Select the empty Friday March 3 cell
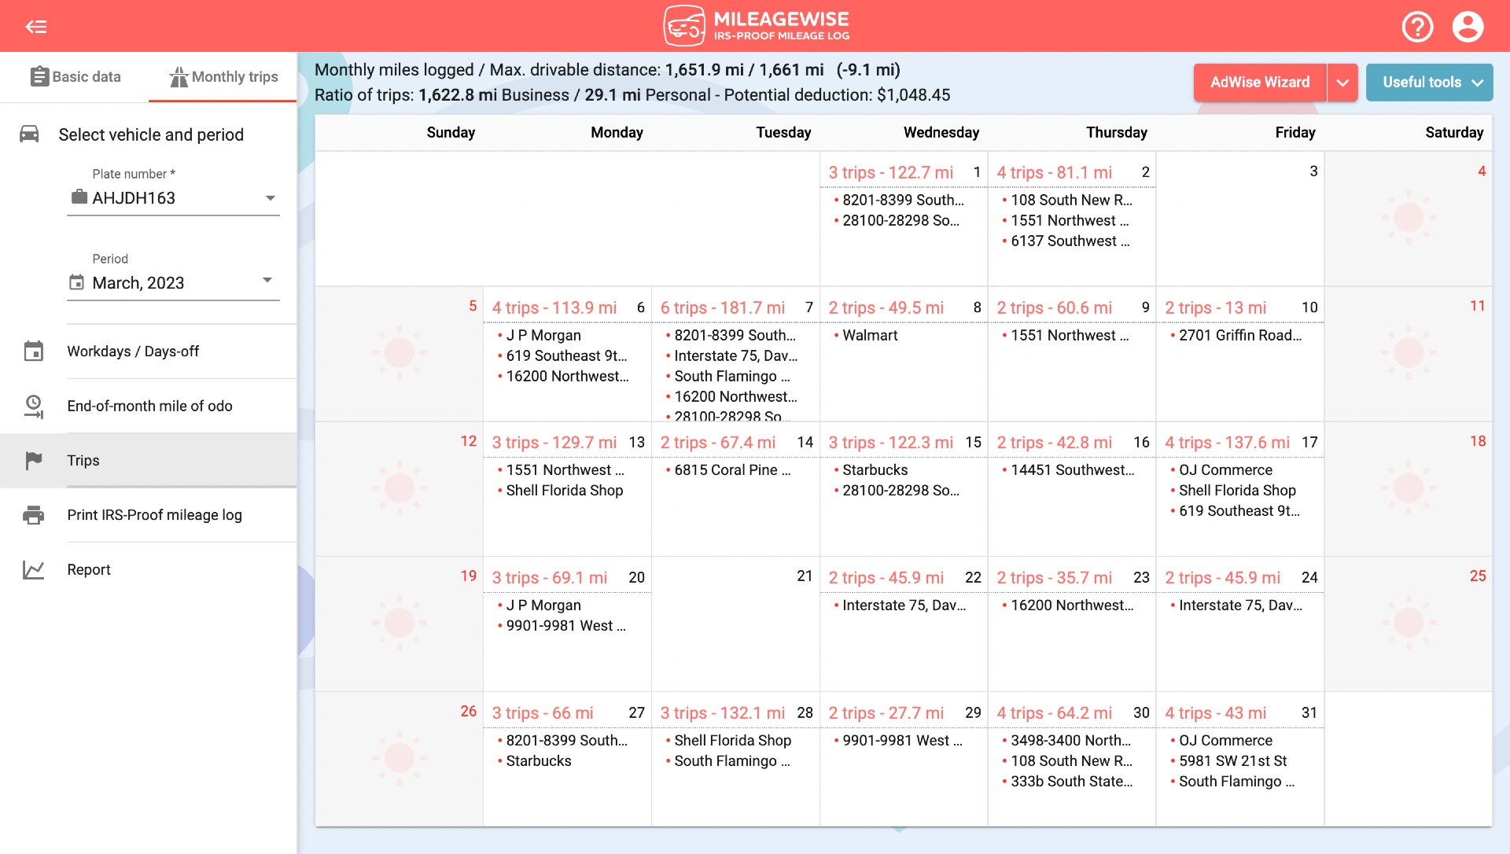Image resolution: width=1510 pixels, height=854 pixels. click(1240, 219)
